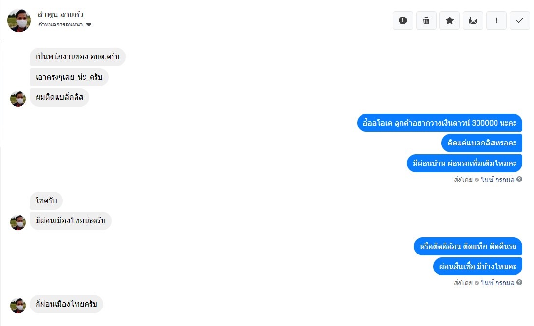Click sender name ไนซ์ กรกมล under ผ่อนสินเชื่อ message

click(x=497, y=283)
